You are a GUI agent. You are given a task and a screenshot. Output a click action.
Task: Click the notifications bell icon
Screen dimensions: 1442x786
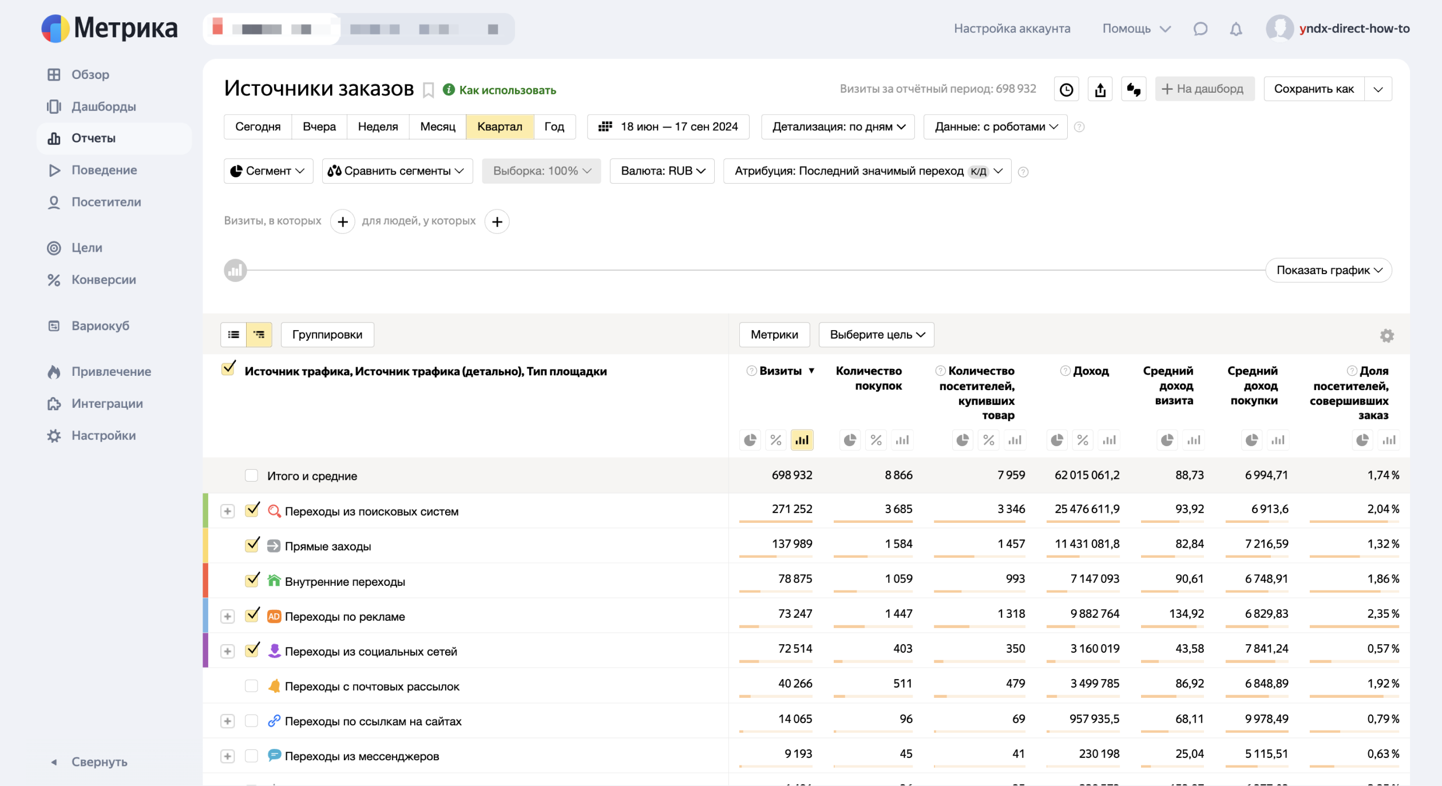tap(1236, 29)
